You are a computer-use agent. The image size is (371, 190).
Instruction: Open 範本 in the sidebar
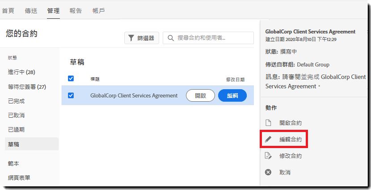13,163
